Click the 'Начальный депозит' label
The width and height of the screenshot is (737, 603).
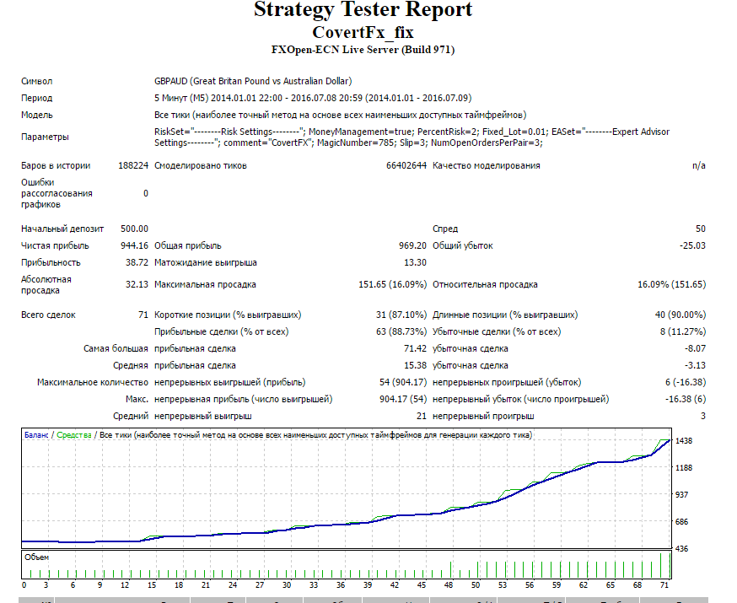click(x=62, y=229)
